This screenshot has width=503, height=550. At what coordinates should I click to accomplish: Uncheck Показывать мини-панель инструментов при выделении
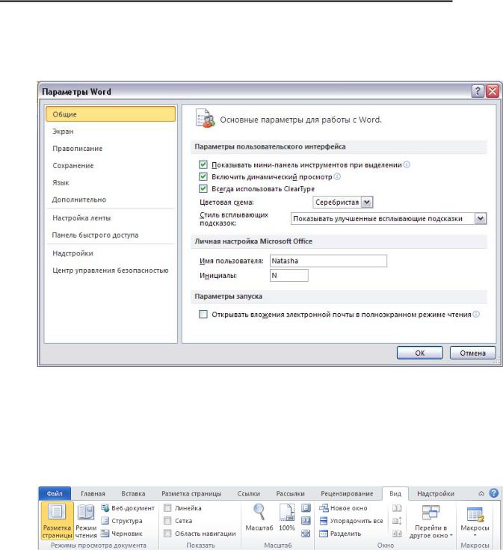(203, 164)
